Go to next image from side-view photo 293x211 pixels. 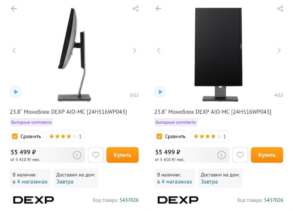pos(134,50)
